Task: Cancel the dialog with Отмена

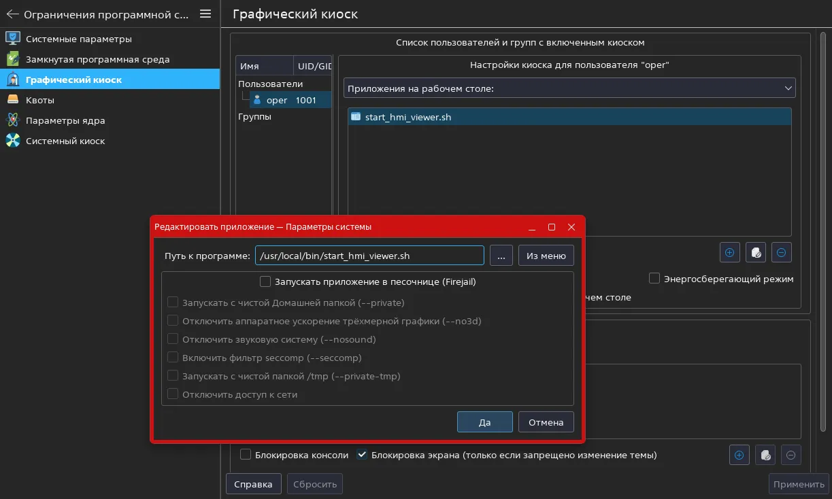Action: pyautogui.click(x=546, y=422)
